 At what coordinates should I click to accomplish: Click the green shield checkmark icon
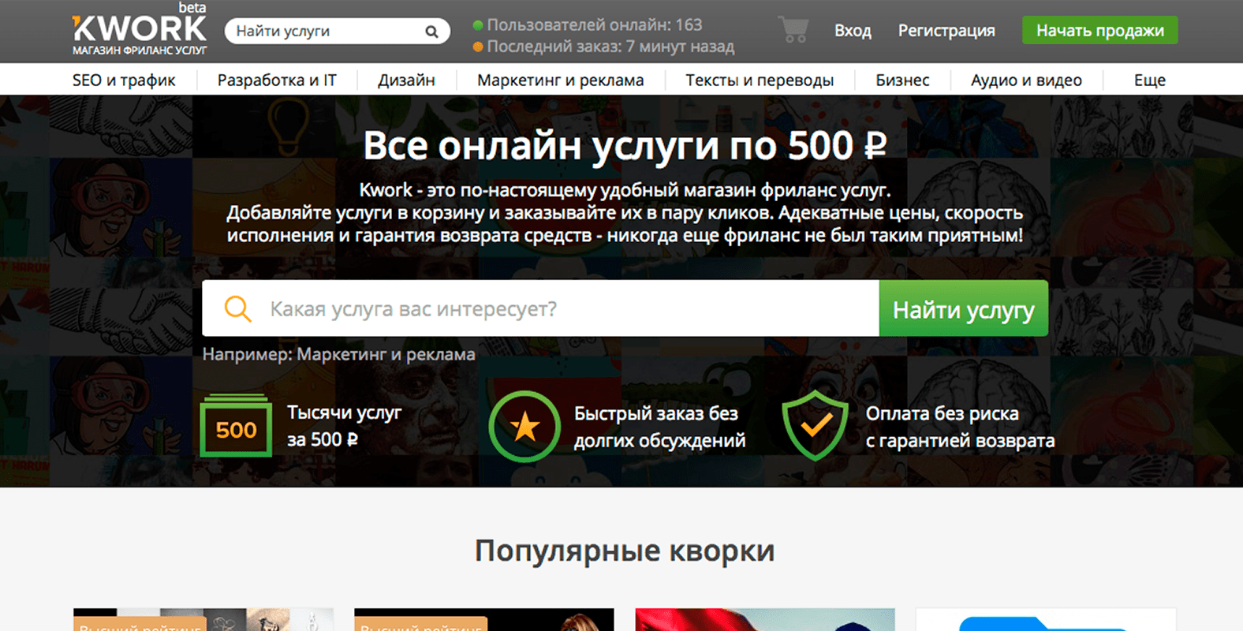click(816, 425)
